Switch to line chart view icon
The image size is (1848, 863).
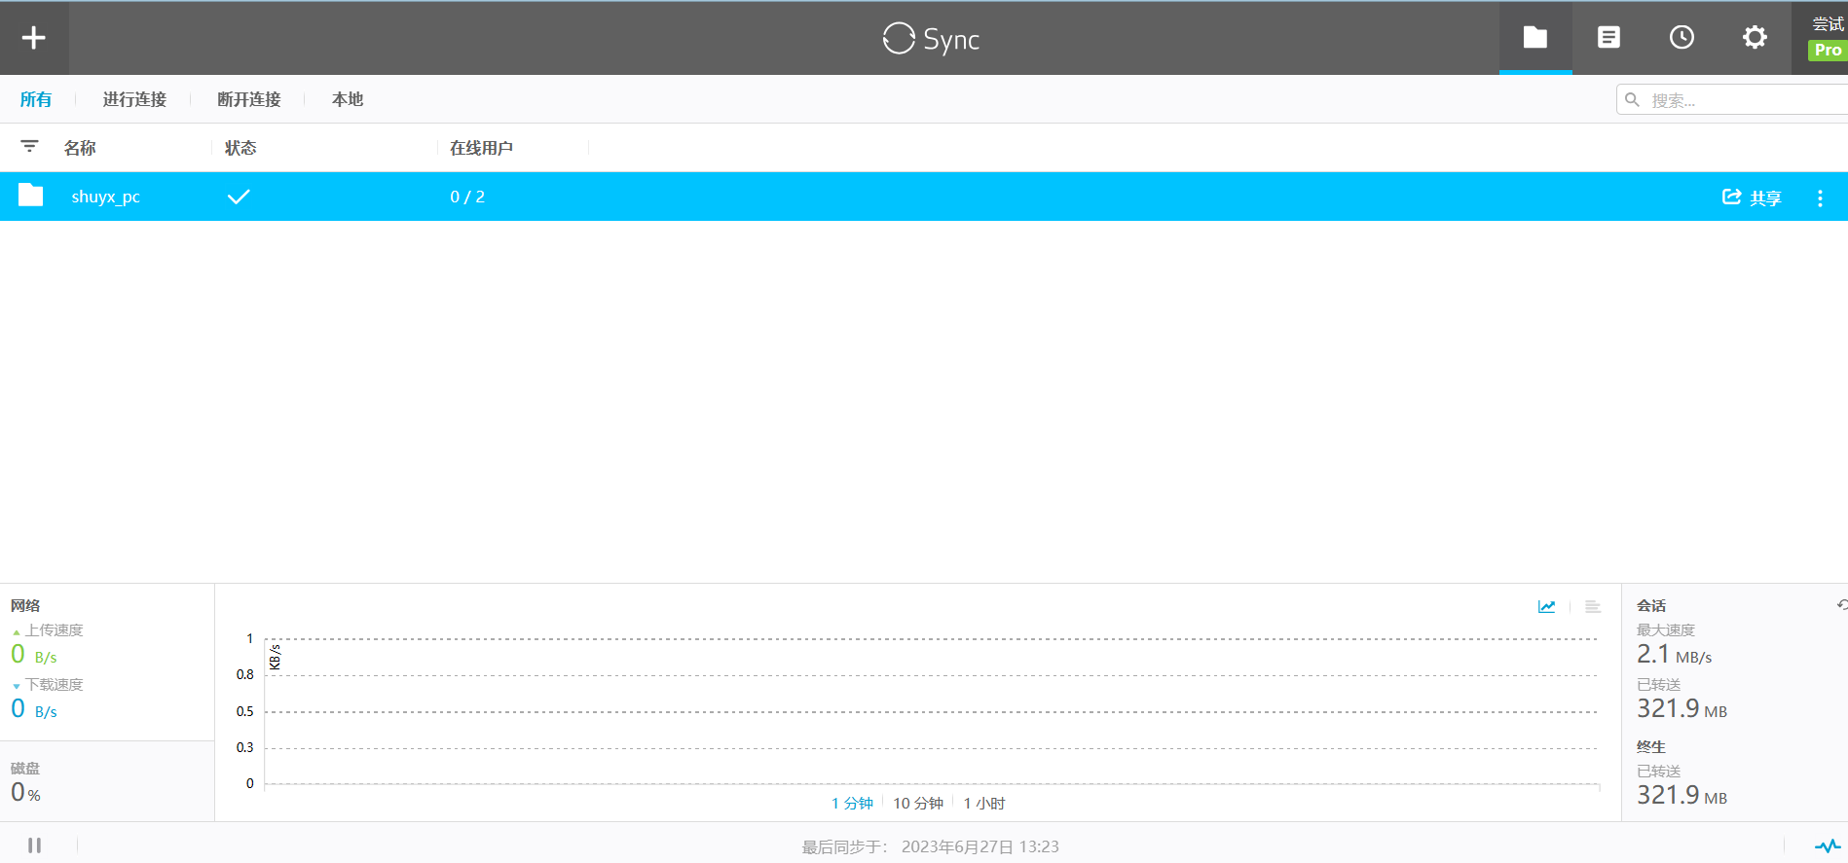(1546, 607)
